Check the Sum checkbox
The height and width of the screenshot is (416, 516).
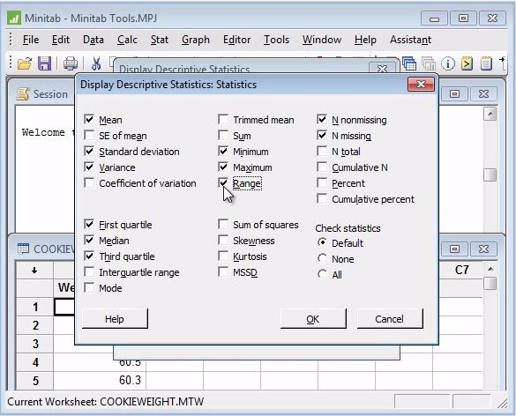point(223,135)
